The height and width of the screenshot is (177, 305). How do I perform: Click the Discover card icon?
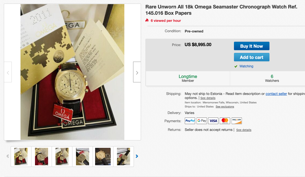(237, 121)
